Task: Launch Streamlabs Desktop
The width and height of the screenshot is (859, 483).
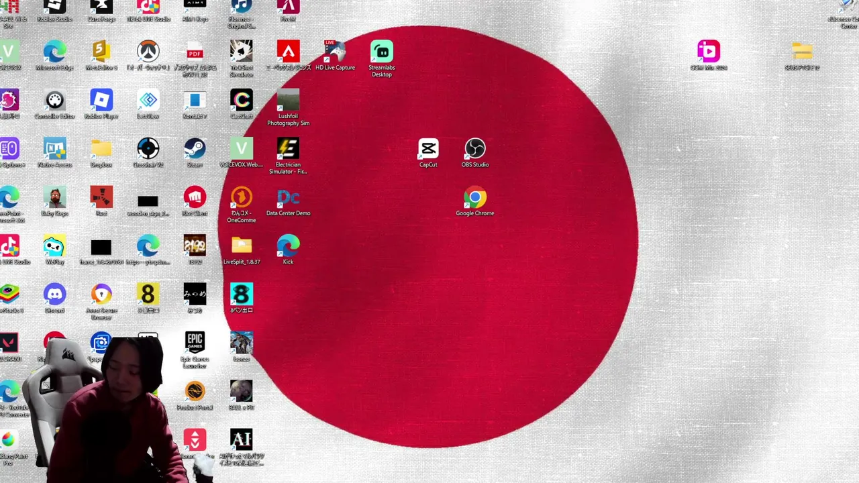Action: click(382, 52)
